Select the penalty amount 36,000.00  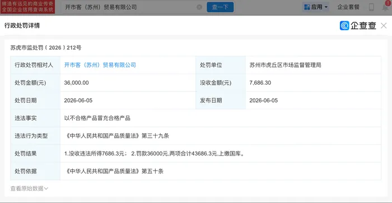(76, 83)
